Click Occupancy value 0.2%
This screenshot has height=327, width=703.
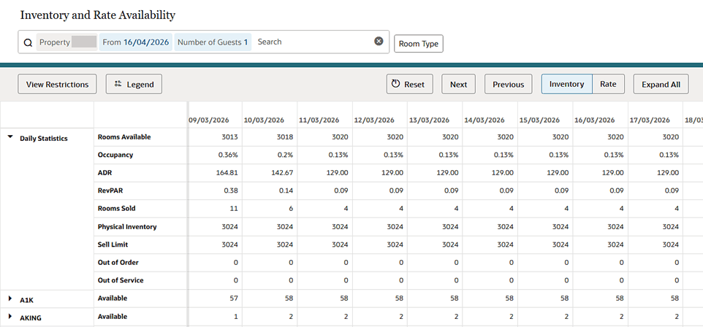pos(285,155)
